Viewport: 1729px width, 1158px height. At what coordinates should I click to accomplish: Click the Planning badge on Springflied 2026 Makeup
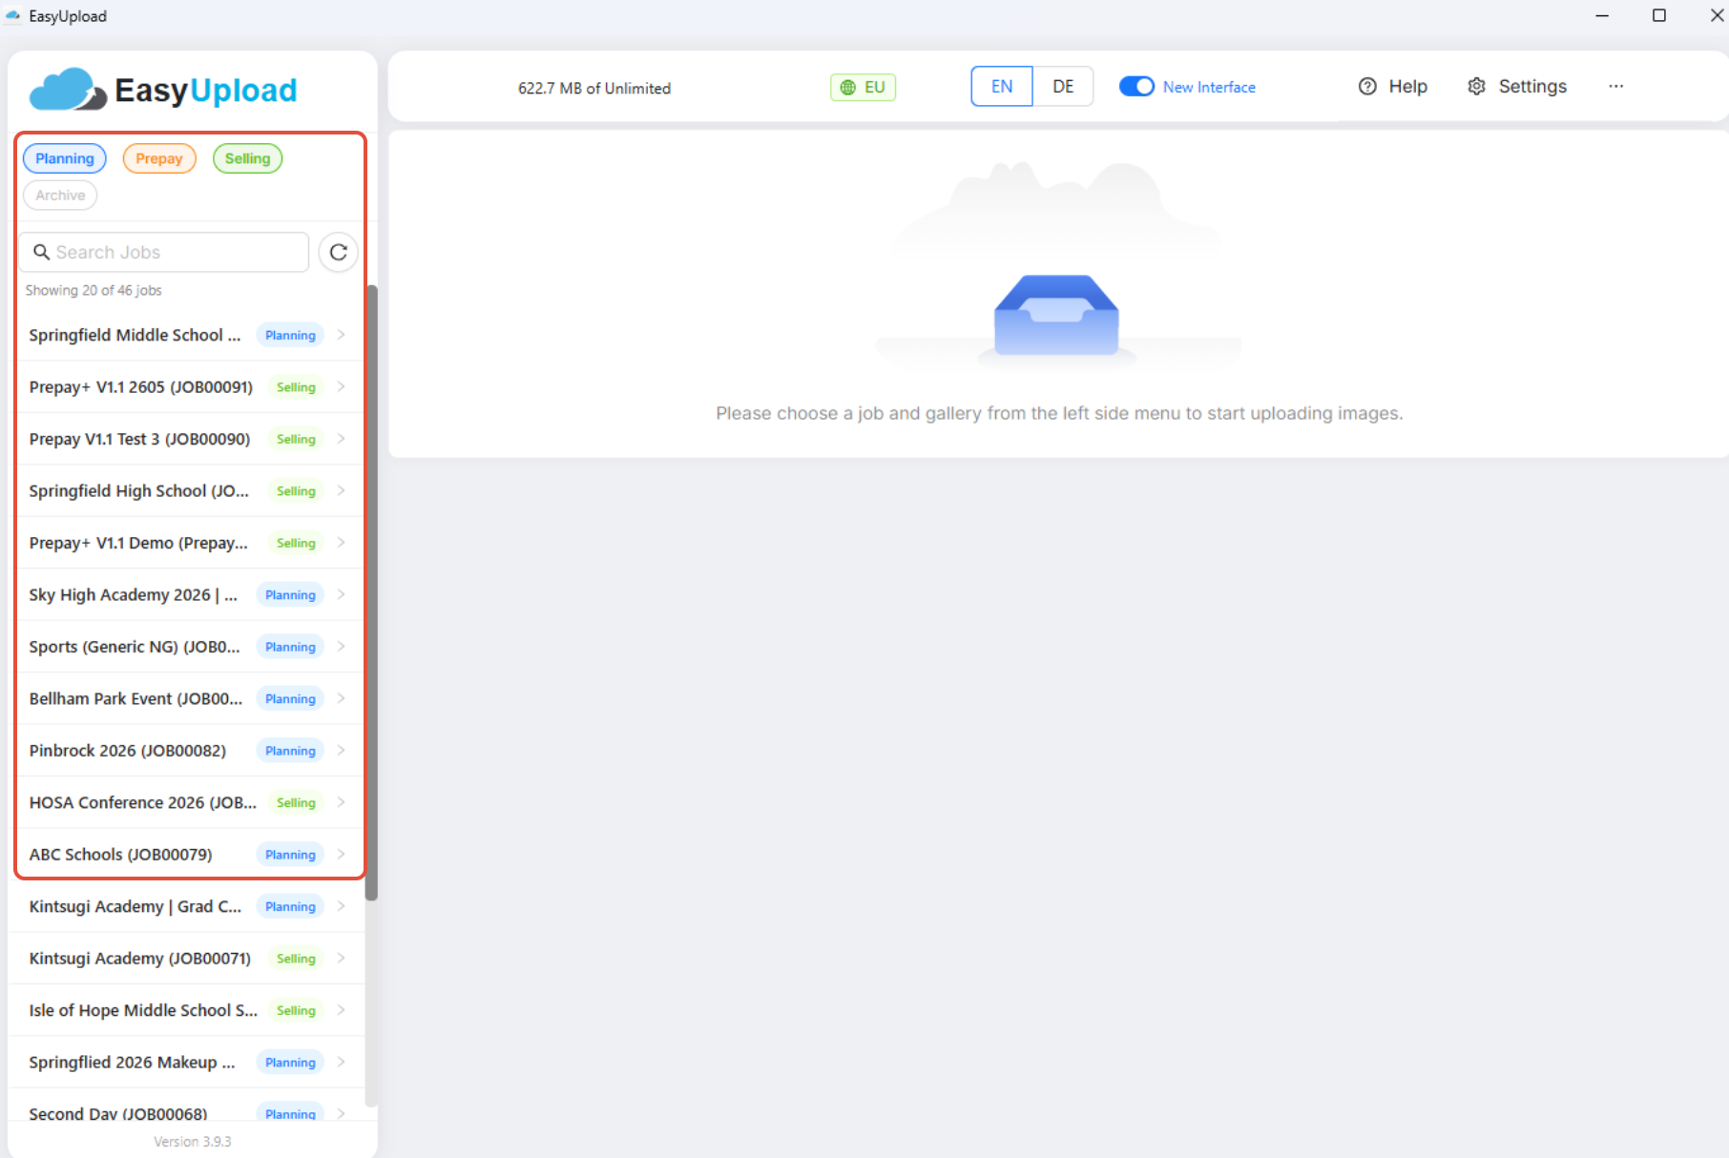[290, 1063]
